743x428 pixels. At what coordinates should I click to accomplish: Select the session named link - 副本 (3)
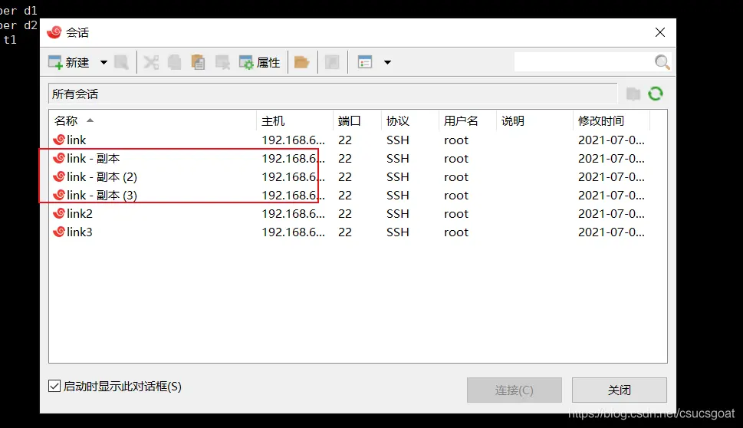[x=102, y=196]
